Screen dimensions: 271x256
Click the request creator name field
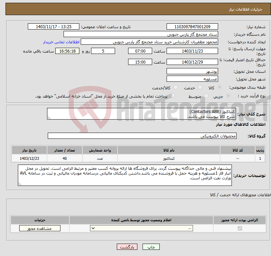(x=149, y=42)
